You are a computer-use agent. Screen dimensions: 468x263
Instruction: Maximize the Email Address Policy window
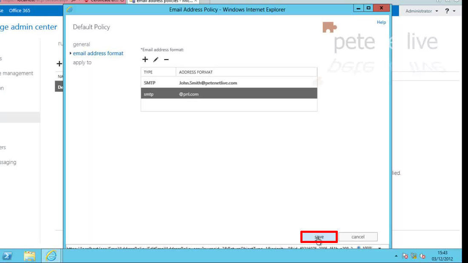pos(368,8)
